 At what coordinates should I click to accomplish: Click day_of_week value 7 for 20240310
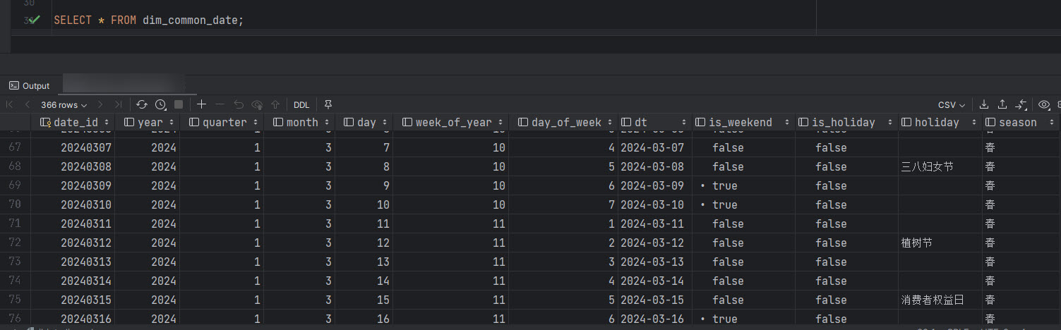[x=611, y=204]
